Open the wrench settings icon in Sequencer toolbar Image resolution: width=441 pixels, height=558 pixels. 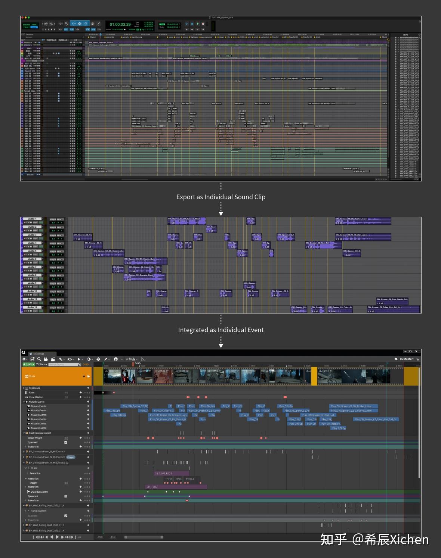point(61,359)
